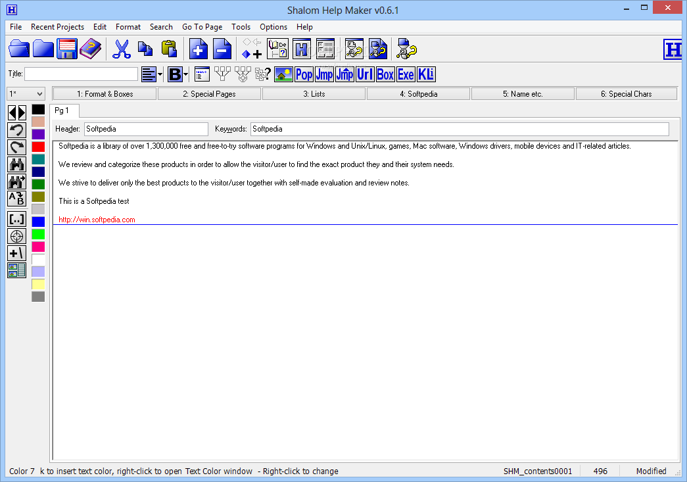
Task: Click the H page preview toolbar icon
Action: [302, 49]
